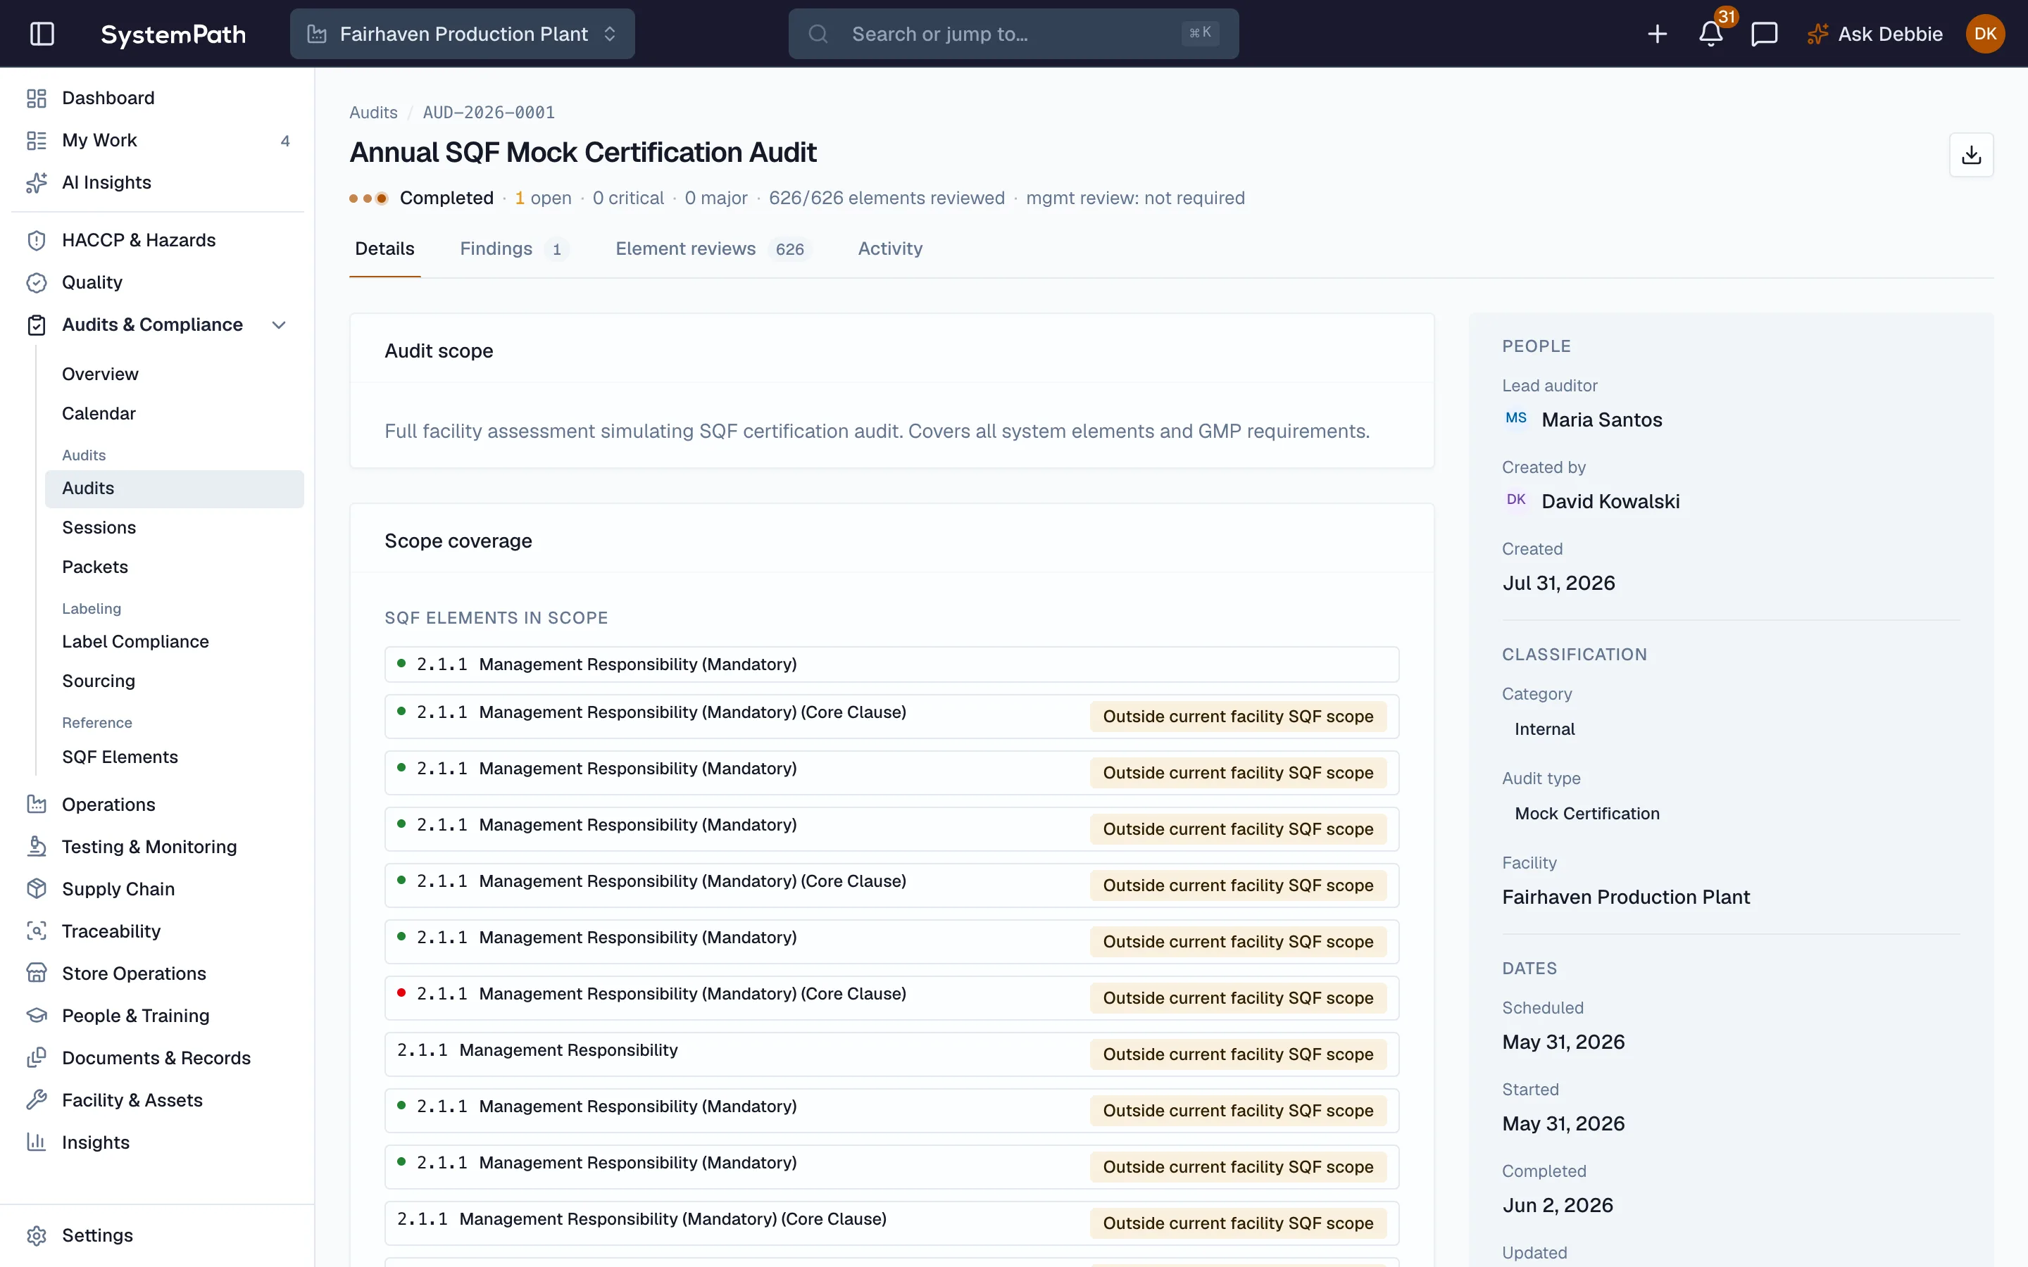Open the chat messages icon
The image size is (2028, 1267).
point(1764,34)
